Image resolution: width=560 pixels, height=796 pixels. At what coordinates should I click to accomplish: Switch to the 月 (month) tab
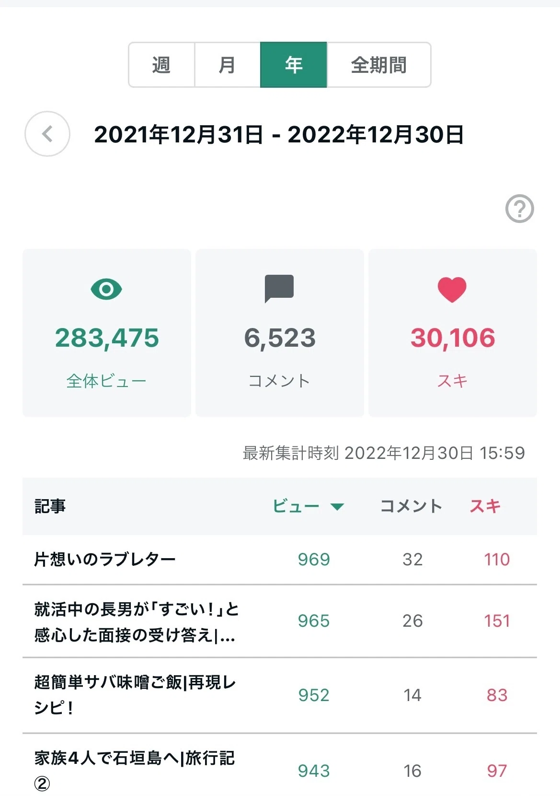click(x=227, y=65)
